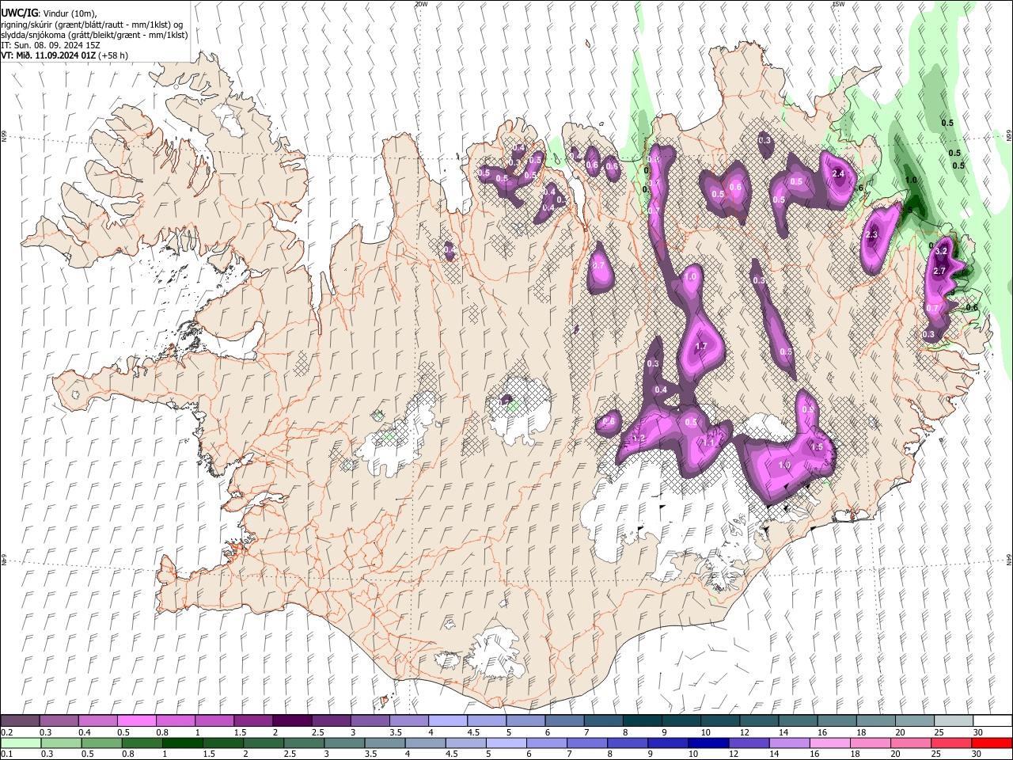Click the UWC/IG title text

[19, 13]
